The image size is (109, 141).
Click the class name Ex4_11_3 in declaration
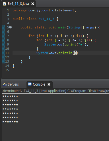pos(46,19)
